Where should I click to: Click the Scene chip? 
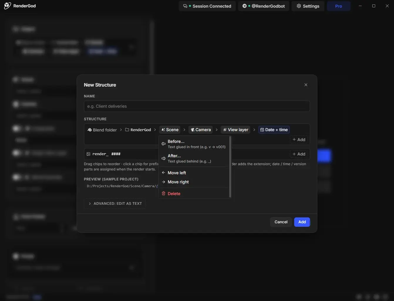170,130
